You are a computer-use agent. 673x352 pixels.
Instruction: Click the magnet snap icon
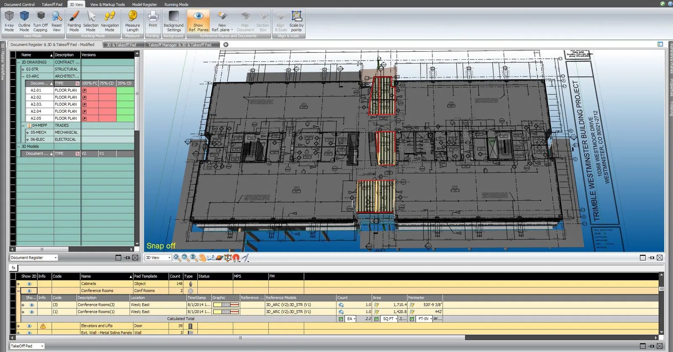tap(236, 258)
